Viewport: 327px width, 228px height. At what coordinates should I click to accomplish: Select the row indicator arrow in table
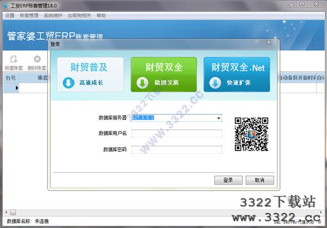coord(17,88)
